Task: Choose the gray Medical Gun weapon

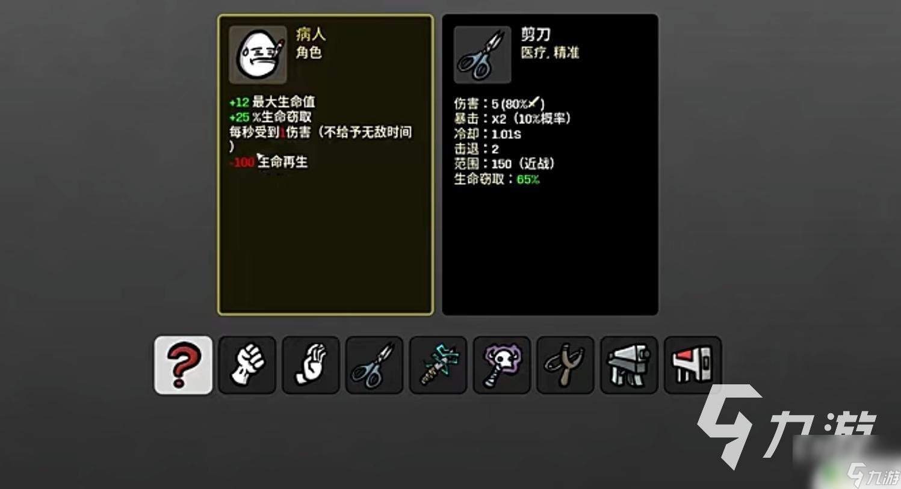Action: point(629,365)
